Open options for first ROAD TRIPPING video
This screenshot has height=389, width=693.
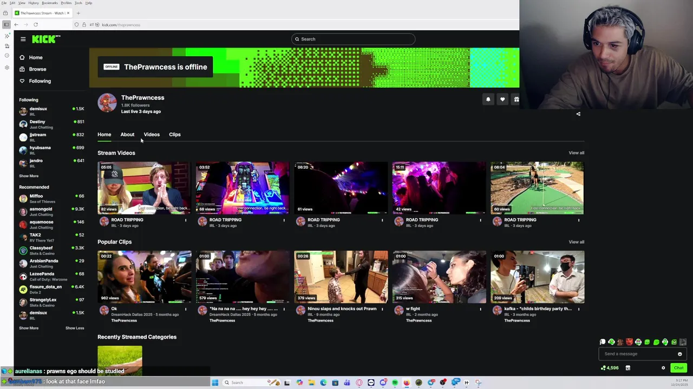coord(186,220)
